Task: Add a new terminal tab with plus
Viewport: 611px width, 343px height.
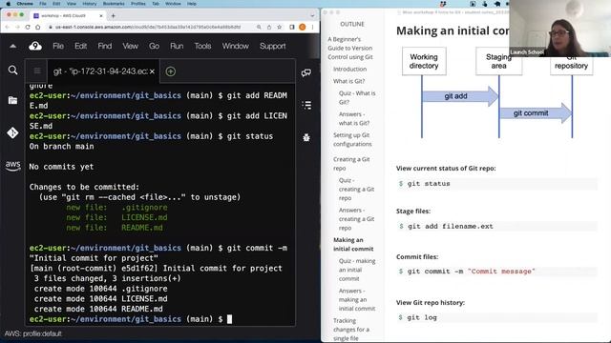Action: pos(171,71)
